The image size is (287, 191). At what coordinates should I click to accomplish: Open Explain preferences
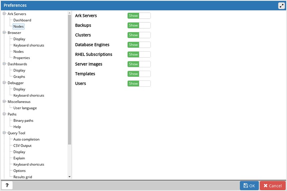[x=19, y=158]
